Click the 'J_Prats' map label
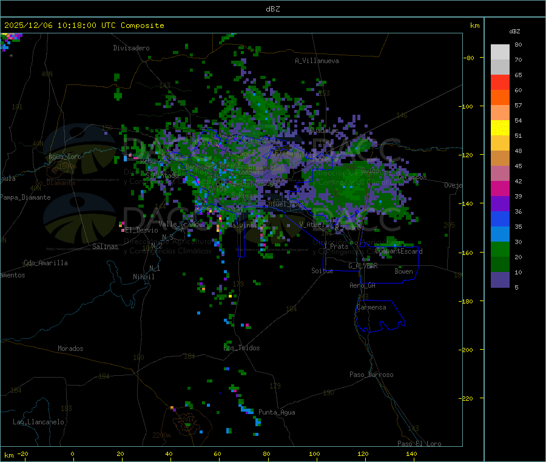 point(336,246)
